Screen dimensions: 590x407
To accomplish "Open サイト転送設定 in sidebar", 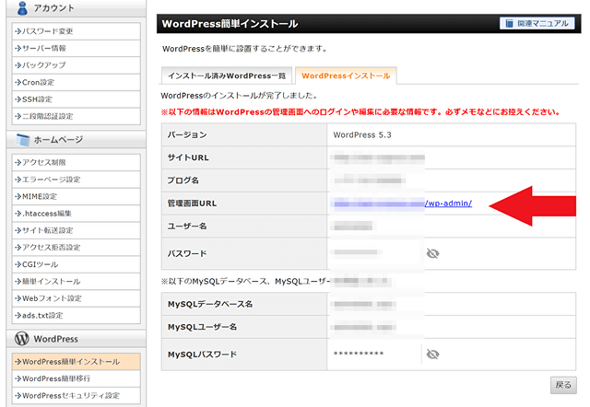I will (77, 230).
